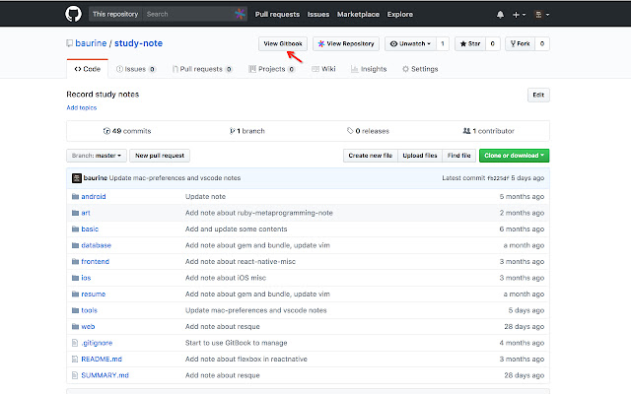Click the README.md file icon
This screenshot has height=394, width=631.
[x=75, y=359]
